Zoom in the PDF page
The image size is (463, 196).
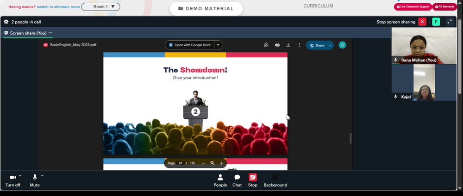222,163
